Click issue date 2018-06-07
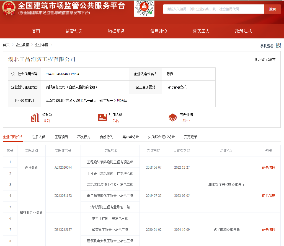This screenshot has width=284, height=246. tap(154, 168)
